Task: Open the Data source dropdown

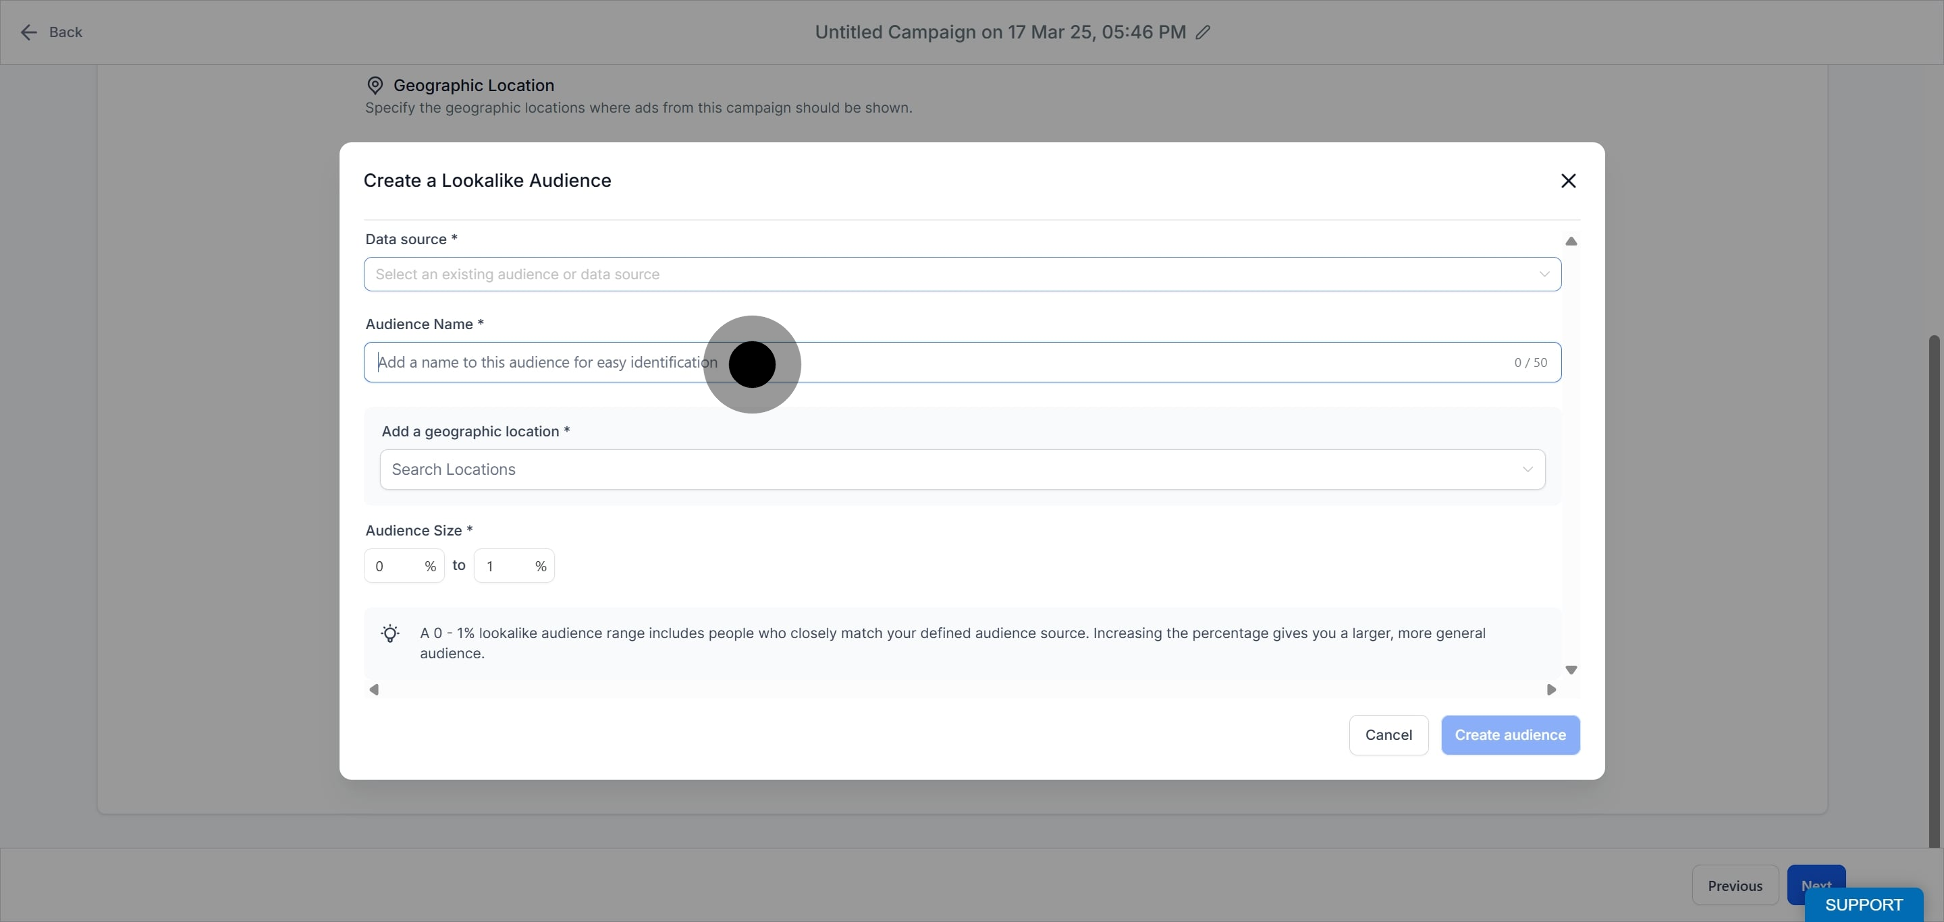Action: point(962,275)
